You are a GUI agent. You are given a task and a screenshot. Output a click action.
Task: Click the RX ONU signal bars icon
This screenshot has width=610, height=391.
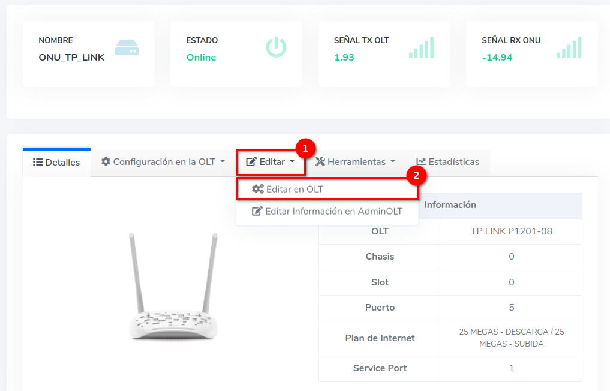(x=569, y=47)
